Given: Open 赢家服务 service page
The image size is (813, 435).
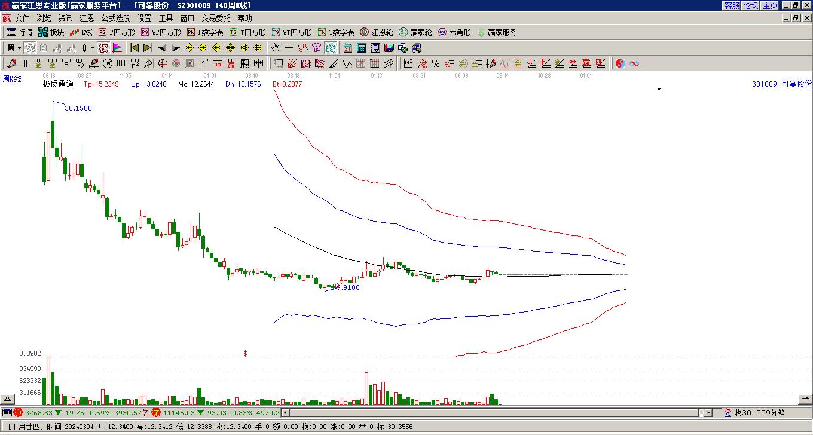Looking at the screenshot, I should coord(497,32).
